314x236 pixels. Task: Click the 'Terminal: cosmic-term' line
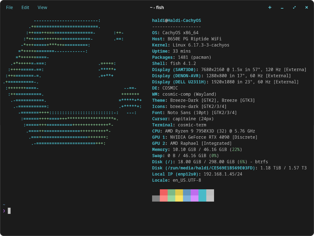(179, 125)
